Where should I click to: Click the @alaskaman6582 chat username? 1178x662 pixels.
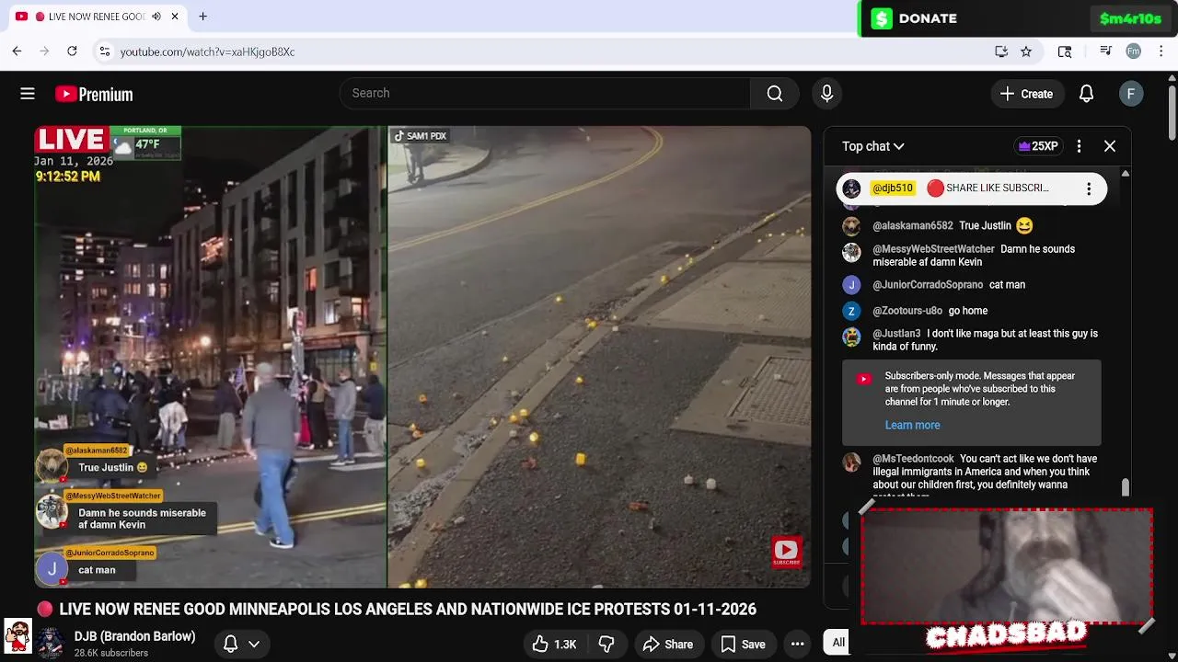912,226
